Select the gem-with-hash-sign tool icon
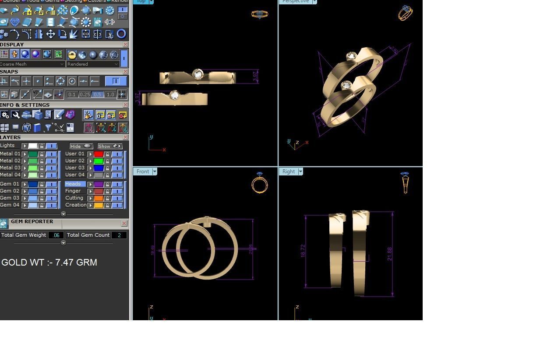This screenshot has width=558, height=357. 39,10
